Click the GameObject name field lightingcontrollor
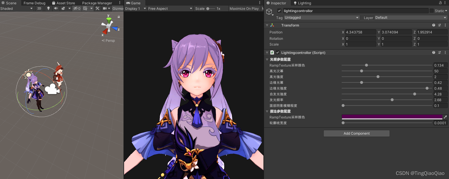This screenshot has height=179, width=449. (x=356, y=11)
